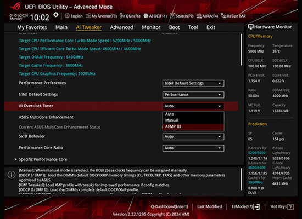Open the Exit tab
302x219 pixels.
pos(211,27)
